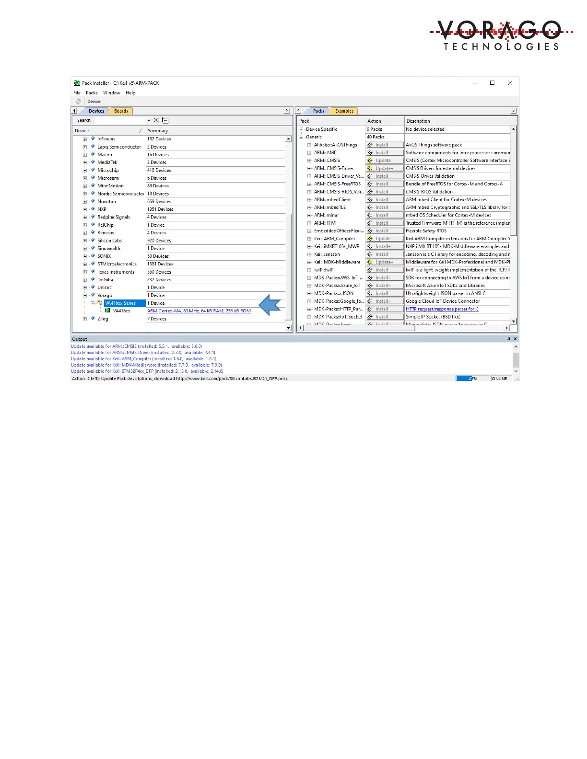The width and height of the screenshot is (587, 759).
Task: Click the collapse all tree icon beside search
Action: 165,120
